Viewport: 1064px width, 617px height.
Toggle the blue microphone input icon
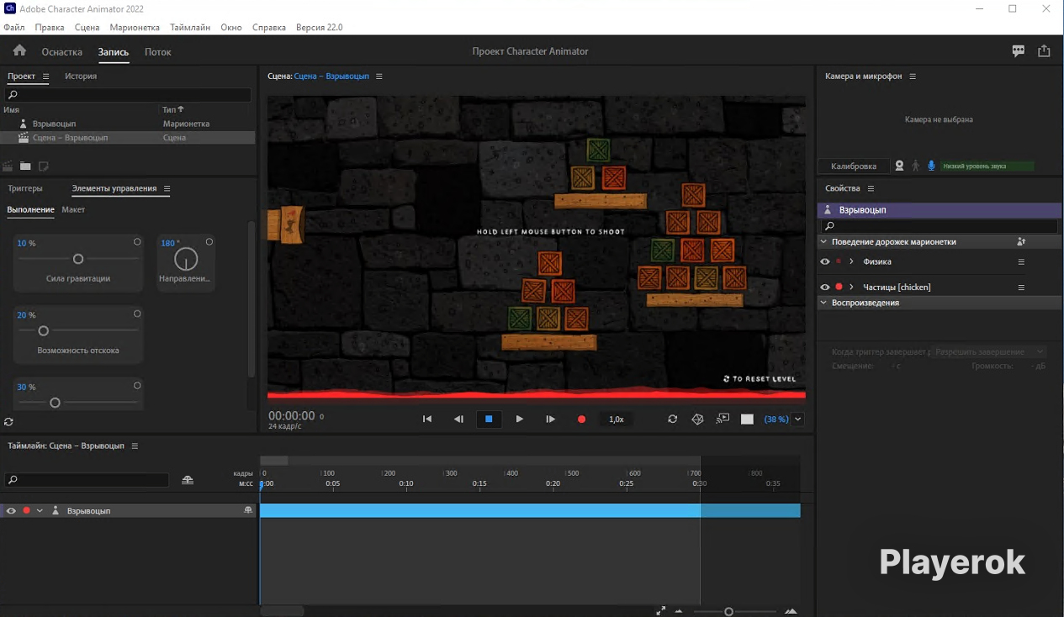(x=931, y=166)
